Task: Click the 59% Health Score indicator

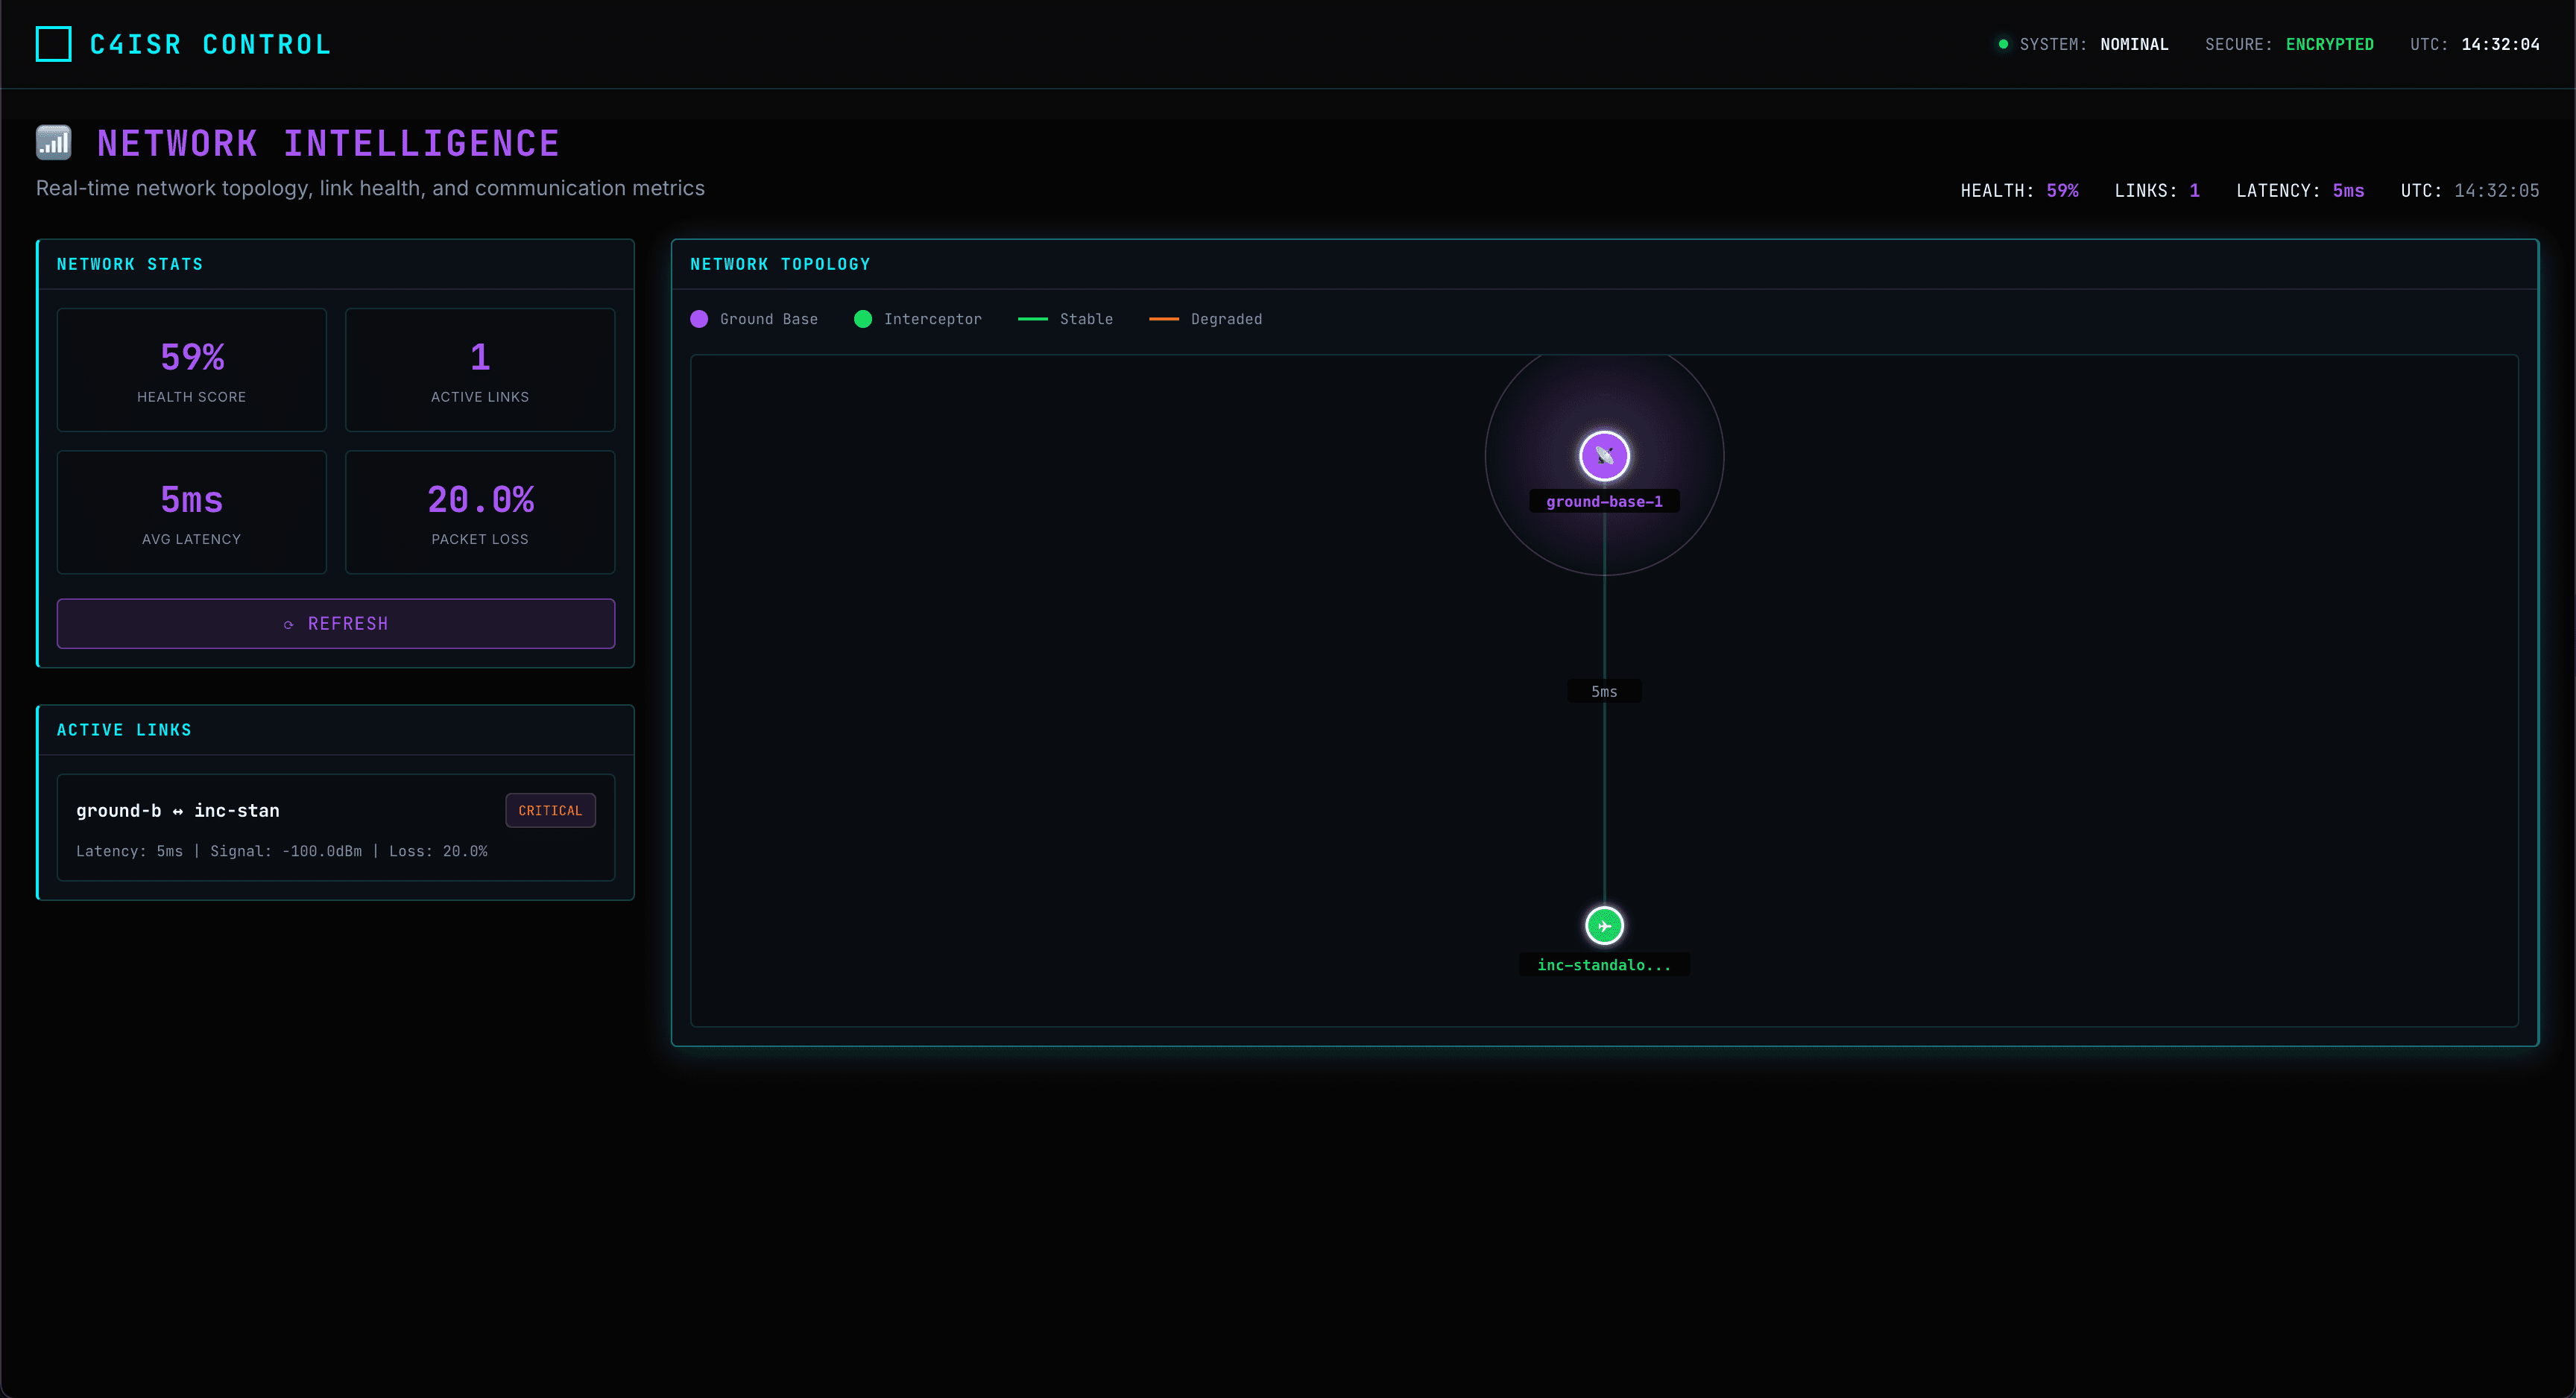Action: [x=191, y=369]
